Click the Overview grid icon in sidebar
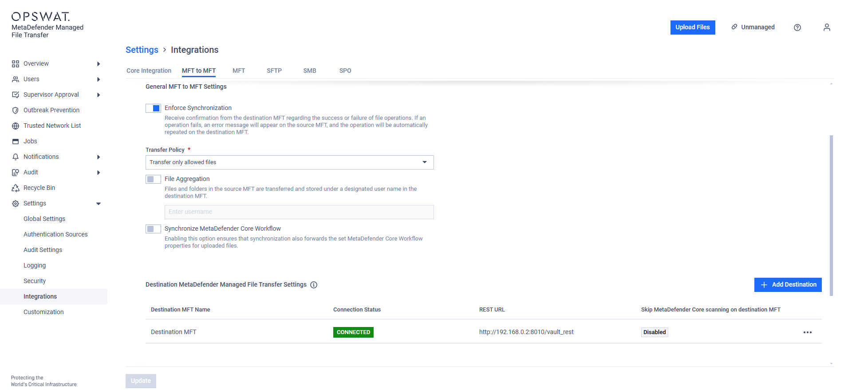This screenshot has width=848, height=390. (x=16, y=64)
